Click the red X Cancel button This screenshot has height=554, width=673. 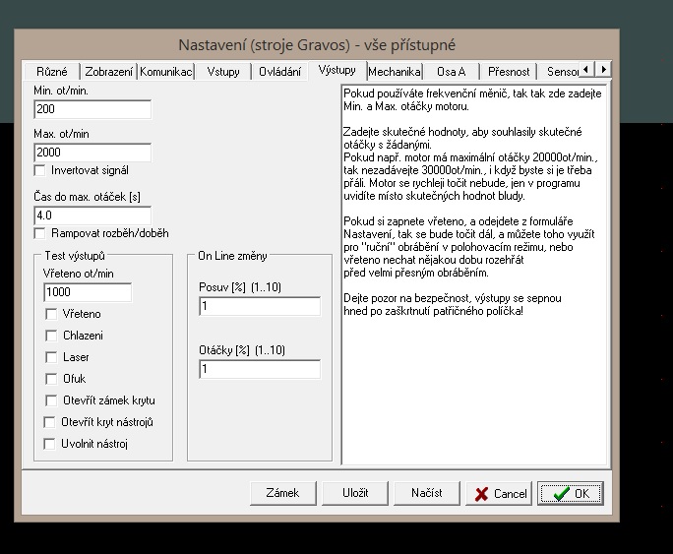[x=498, y=493]
